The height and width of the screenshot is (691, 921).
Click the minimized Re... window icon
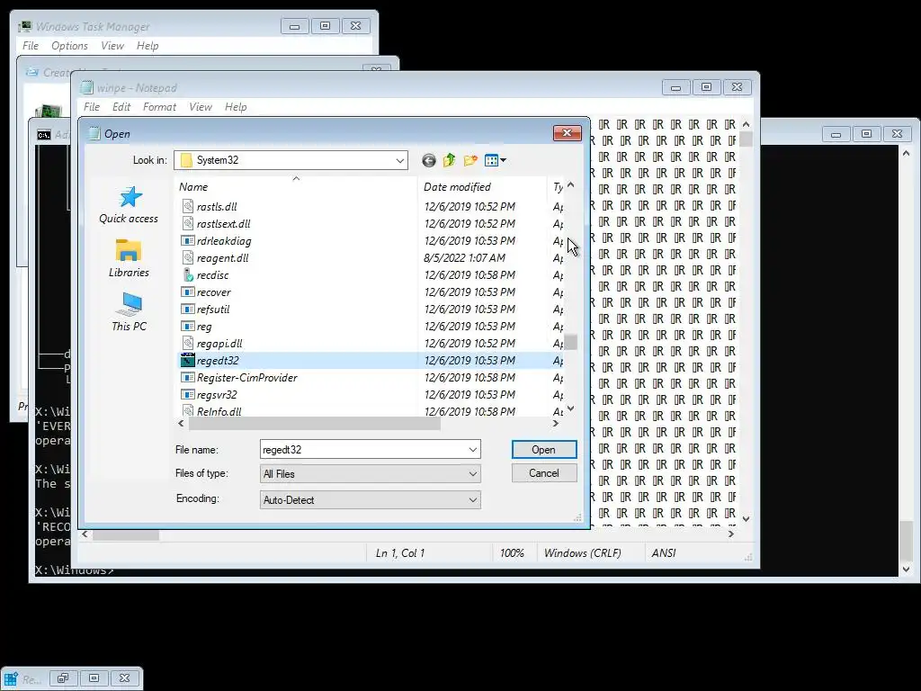[x=11, y=678]
